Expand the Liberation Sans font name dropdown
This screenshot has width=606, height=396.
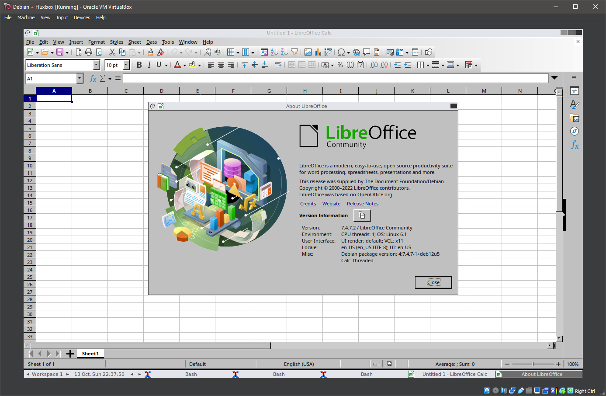coord(97,65)
